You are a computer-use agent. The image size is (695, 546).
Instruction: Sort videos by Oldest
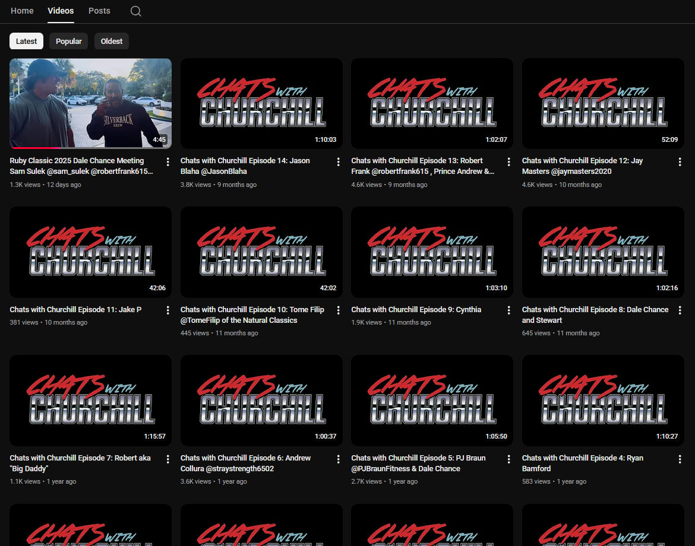[112, 41]
